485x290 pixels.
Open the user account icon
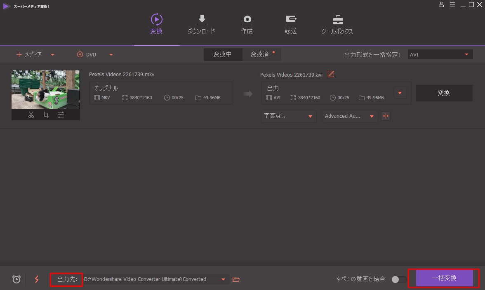tap(441, 5)
